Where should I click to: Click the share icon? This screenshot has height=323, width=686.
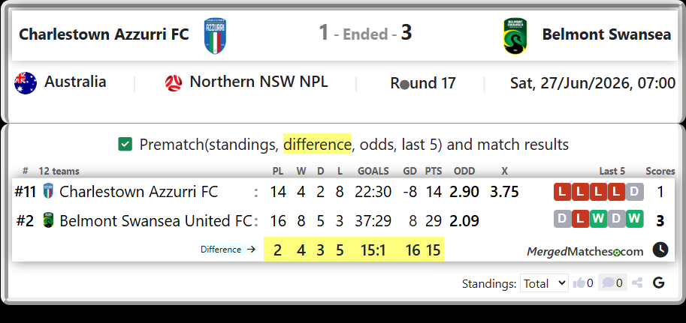pos(637,283)
